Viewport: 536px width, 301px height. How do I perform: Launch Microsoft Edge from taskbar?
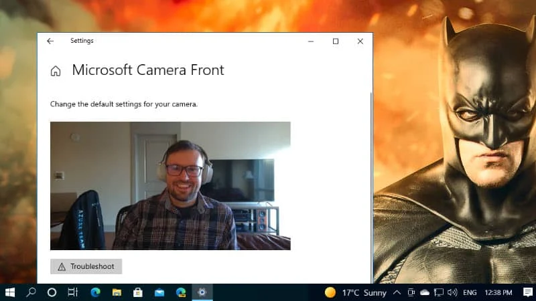(95, 292)
